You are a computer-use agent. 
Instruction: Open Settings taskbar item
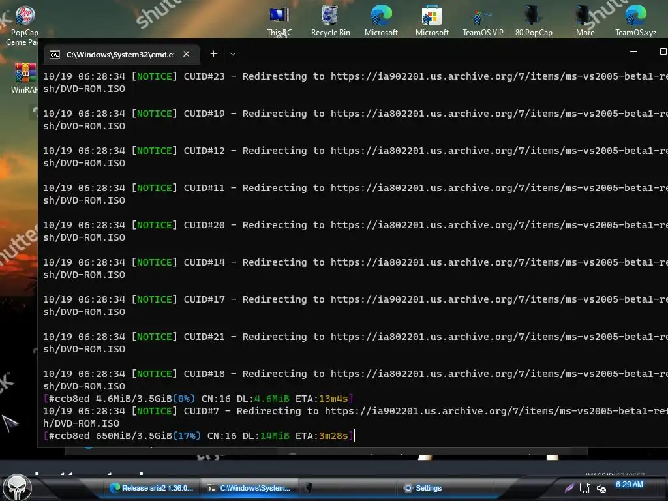pos(423,488)
